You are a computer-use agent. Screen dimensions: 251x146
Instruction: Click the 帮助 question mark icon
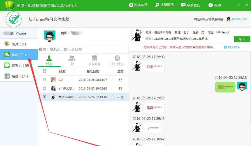(x=211, y=5)
